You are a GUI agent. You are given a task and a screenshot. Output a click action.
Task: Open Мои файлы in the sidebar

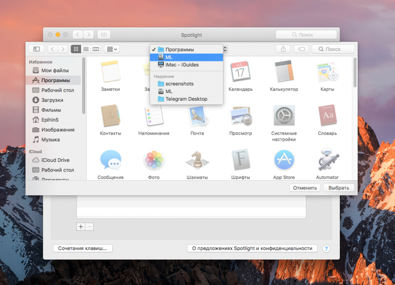(53, 70)
